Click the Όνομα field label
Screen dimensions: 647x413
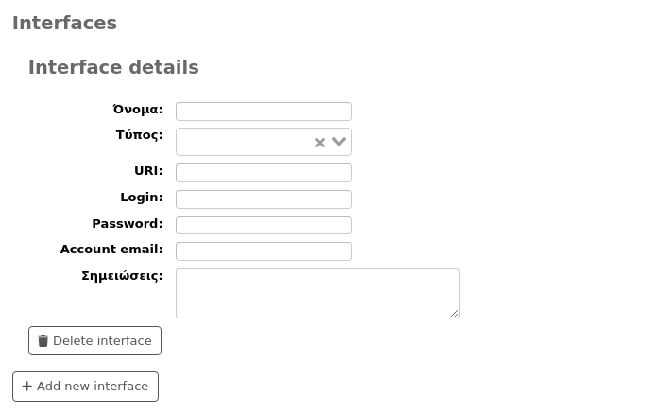click(x=138, y=110)
